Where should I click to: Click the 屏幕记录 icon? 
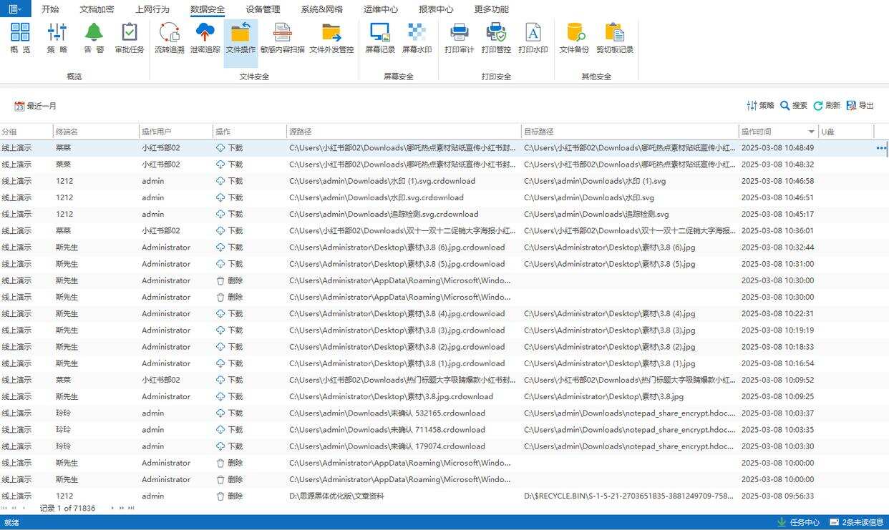pos(379,38)
